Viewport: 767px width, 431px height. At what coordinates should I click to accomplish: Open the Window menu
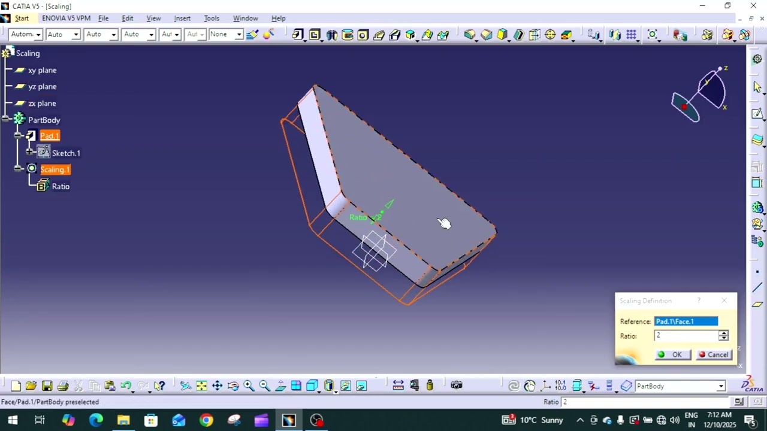[x=245, y=19]
